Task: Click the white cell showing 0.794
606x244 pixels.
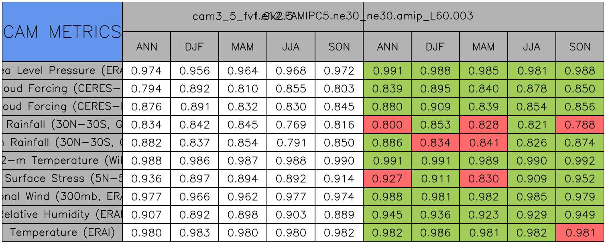Action: pos(146,89)
